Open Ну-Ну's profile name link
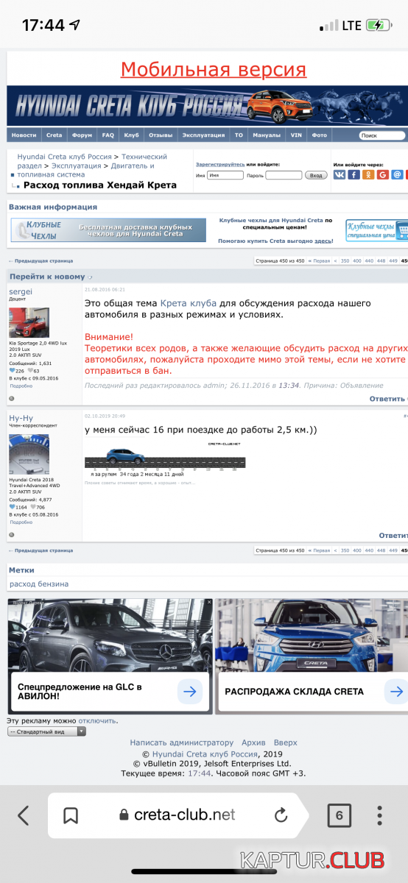 21,418
